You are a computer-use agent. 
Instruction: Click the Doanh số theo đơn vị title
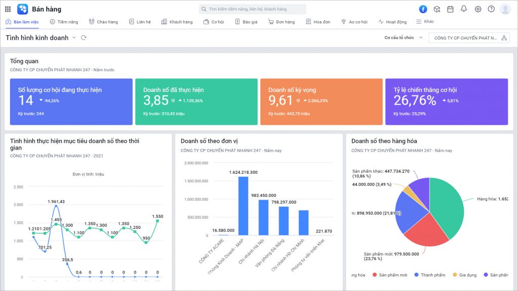click(x=209, y=141)
